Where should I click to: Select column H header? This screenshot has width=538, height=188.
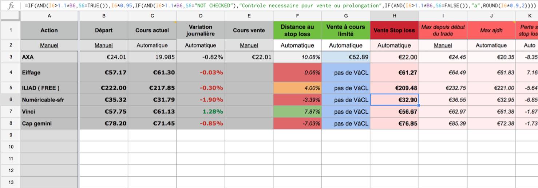(x=394, y=16)
